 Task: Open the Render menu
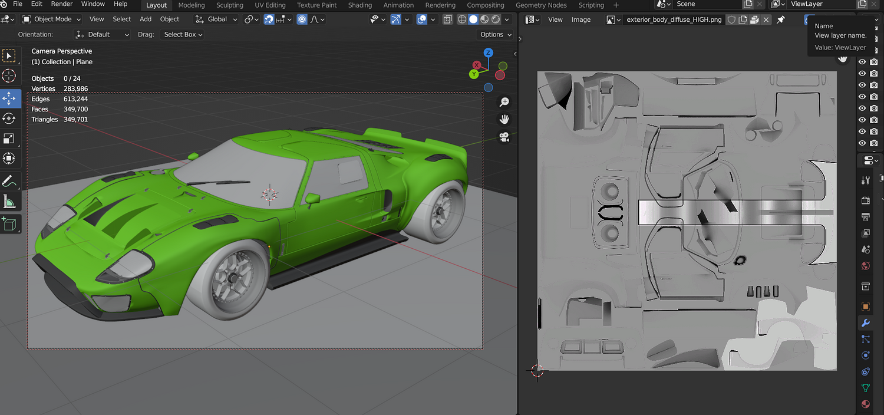[x=62, y=4]
